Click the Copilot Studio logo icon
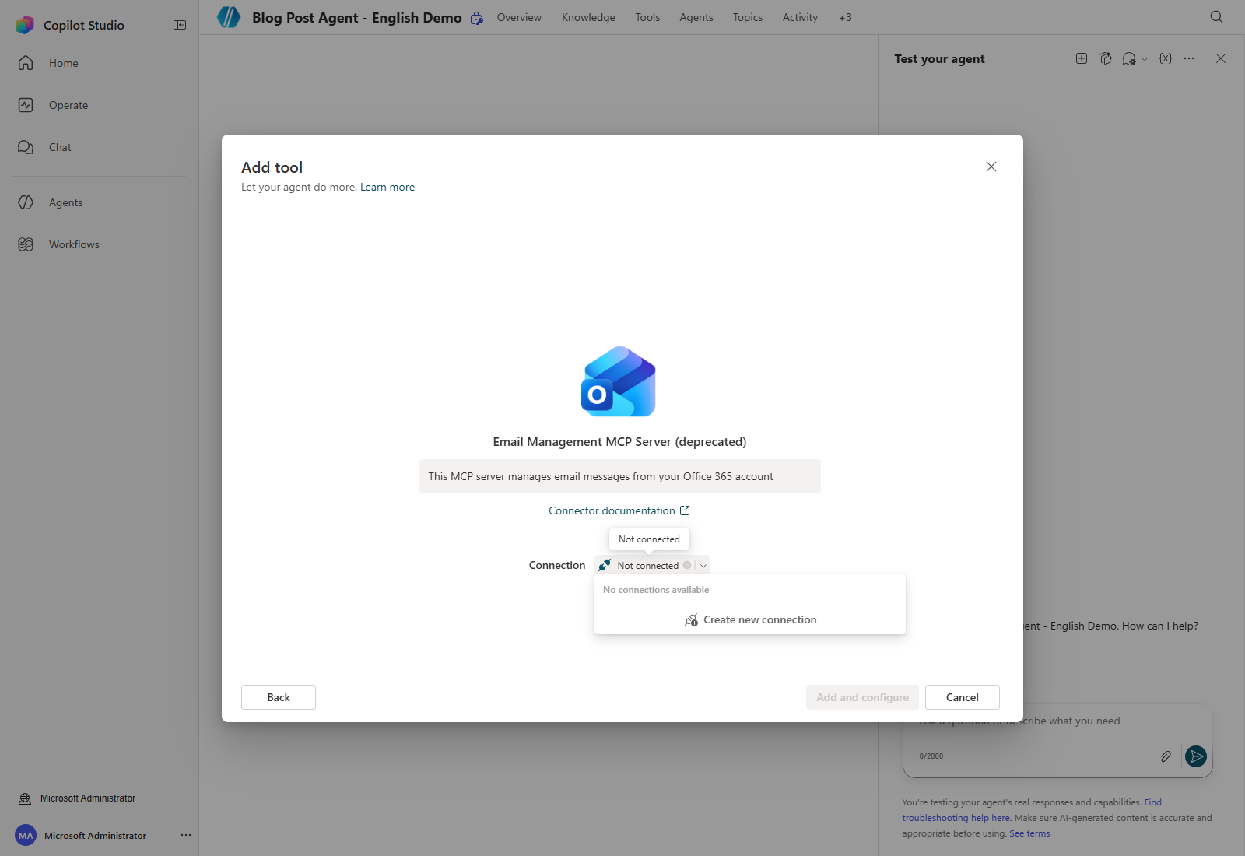Viewport: 1245px width, 856px height. 25,25
